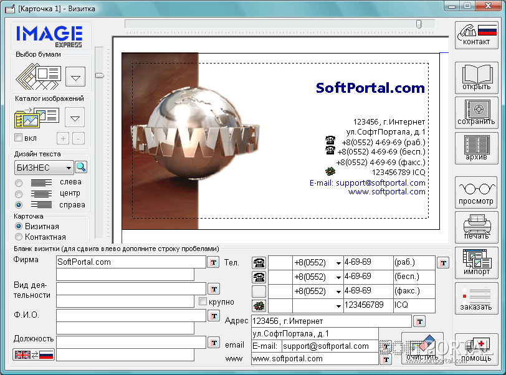Open the БИЗНЕС text design dropdown

pyautogui.click(x=44, y=168)
